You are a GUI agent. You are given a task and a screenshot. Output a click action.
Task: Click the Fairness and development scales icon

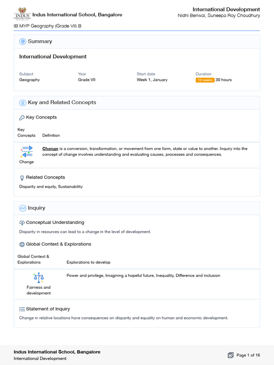tap(39, 278)
